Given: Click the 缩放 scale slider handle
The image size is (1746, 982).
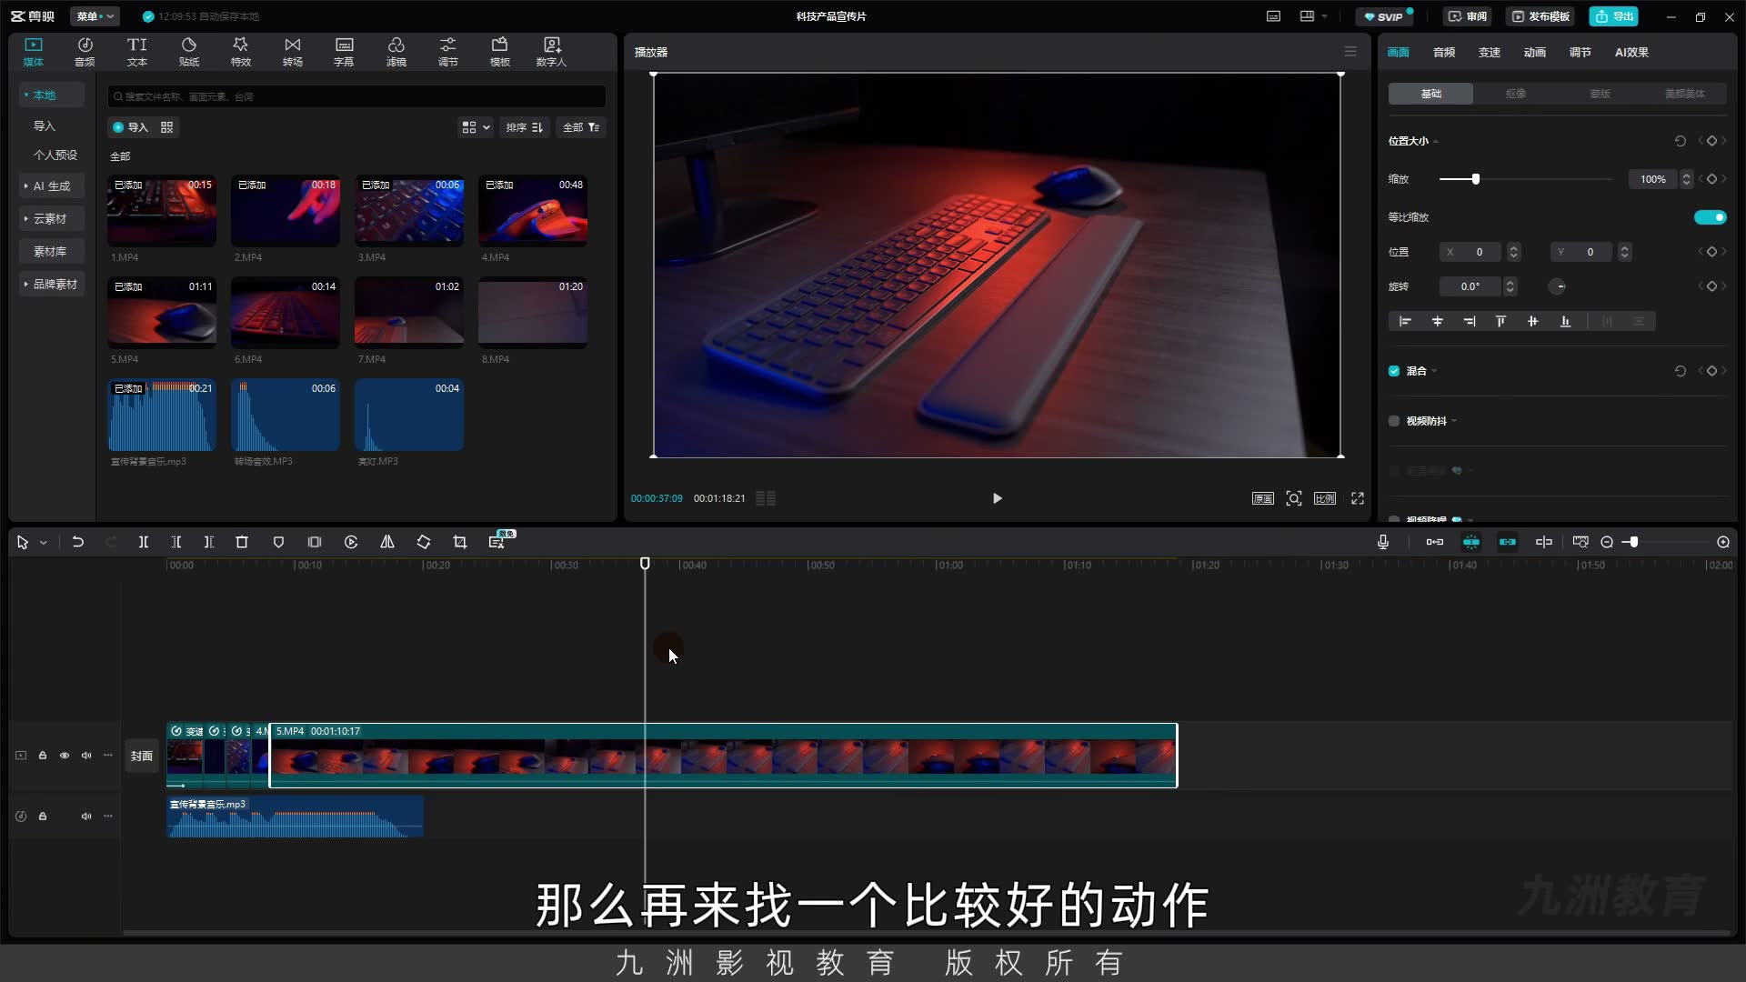Looking at the screenshot, I should point(1476,179).
